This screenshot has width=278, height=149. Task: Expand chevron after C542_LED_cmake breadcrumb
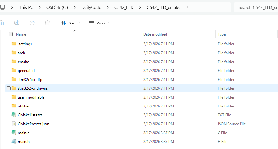pyautogui.click(x=187, y=7)
